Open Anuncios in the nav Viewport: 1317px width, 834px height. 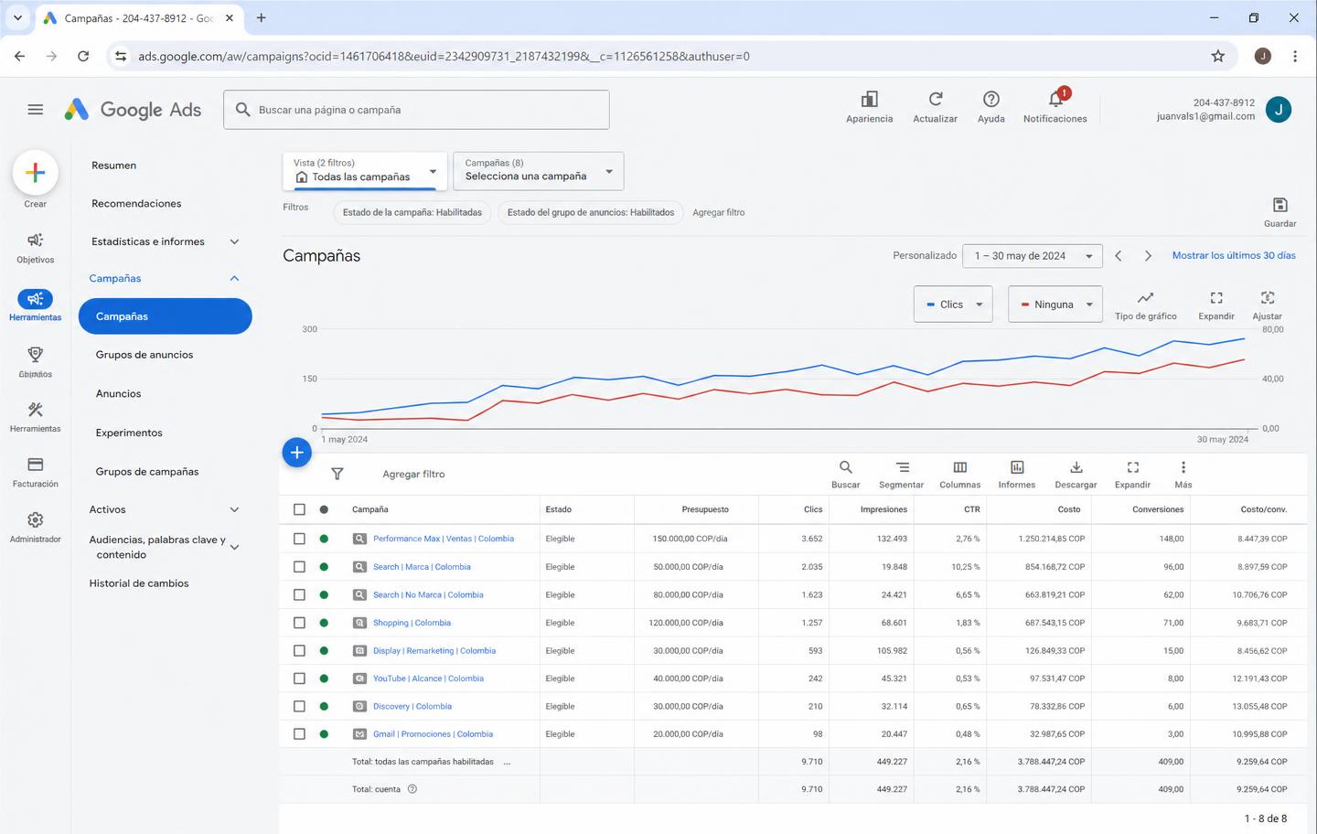118,393
